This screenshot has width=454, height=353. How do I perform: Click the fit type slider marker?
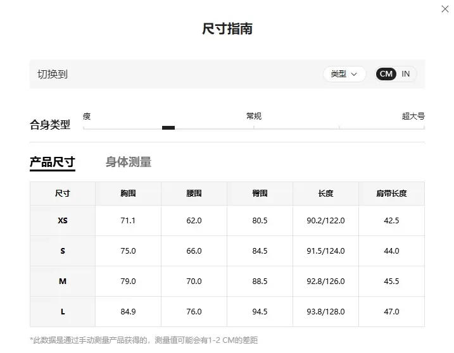point(168,128)
